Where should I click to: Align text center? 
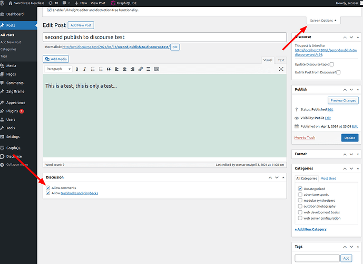[124, 69]
